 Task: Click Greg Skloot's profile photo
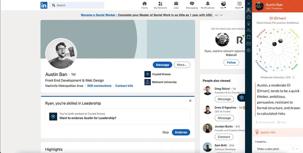coord(208,91)
